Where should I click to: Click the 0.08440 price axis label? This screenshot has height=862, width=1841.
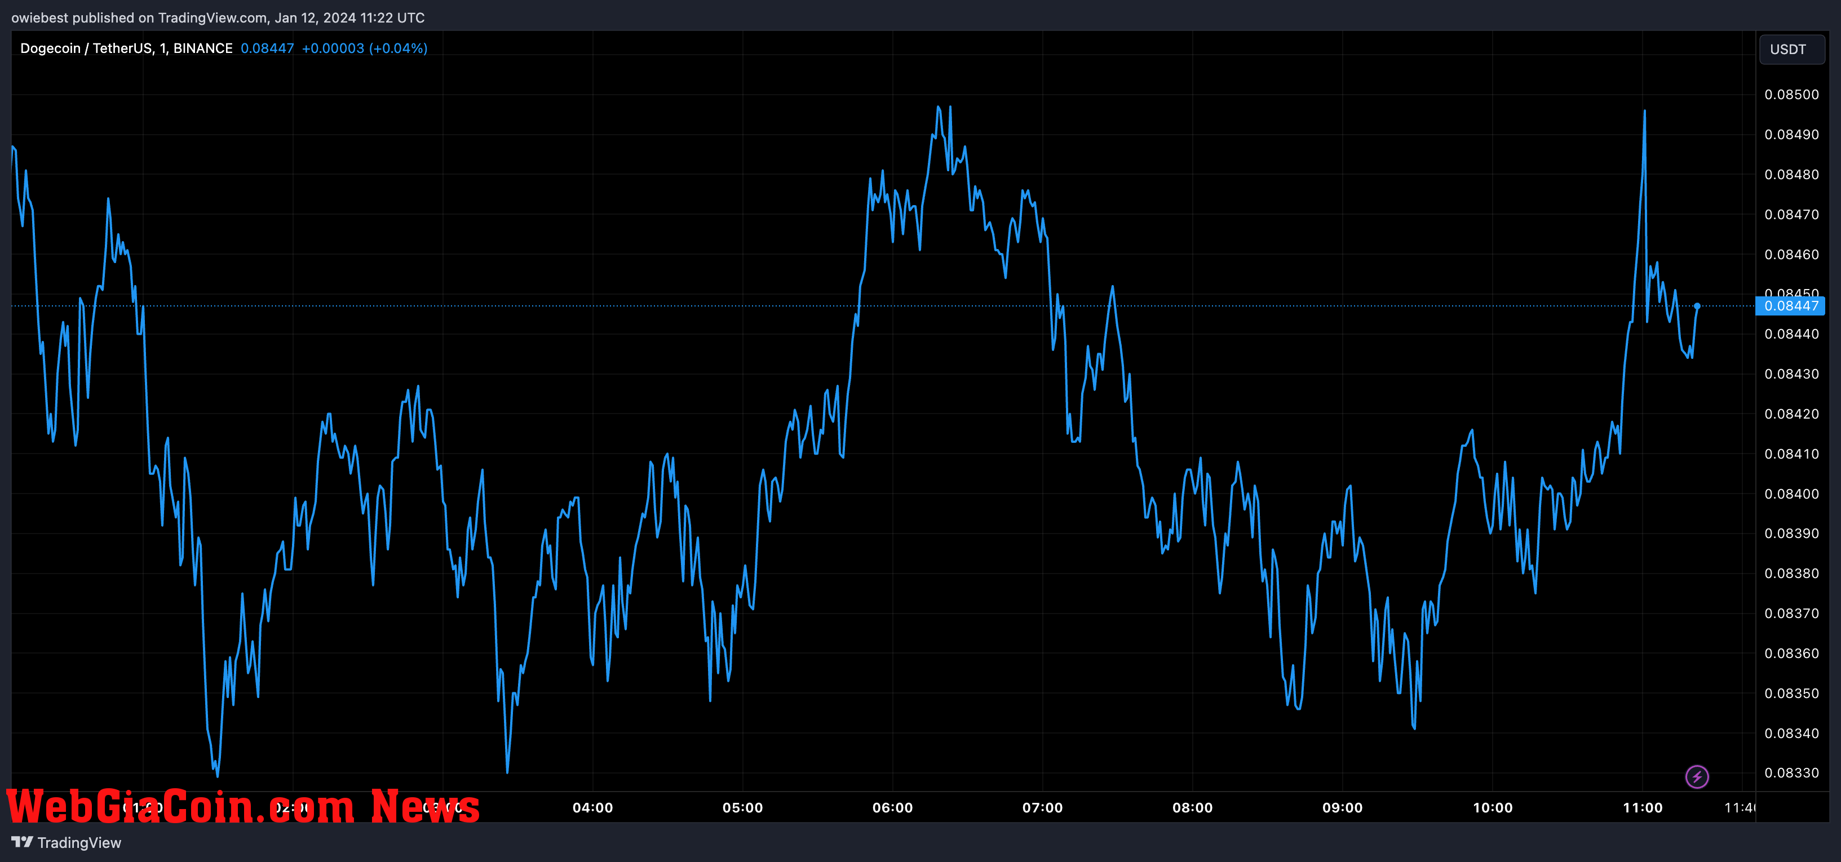(x=1791, y=334)
